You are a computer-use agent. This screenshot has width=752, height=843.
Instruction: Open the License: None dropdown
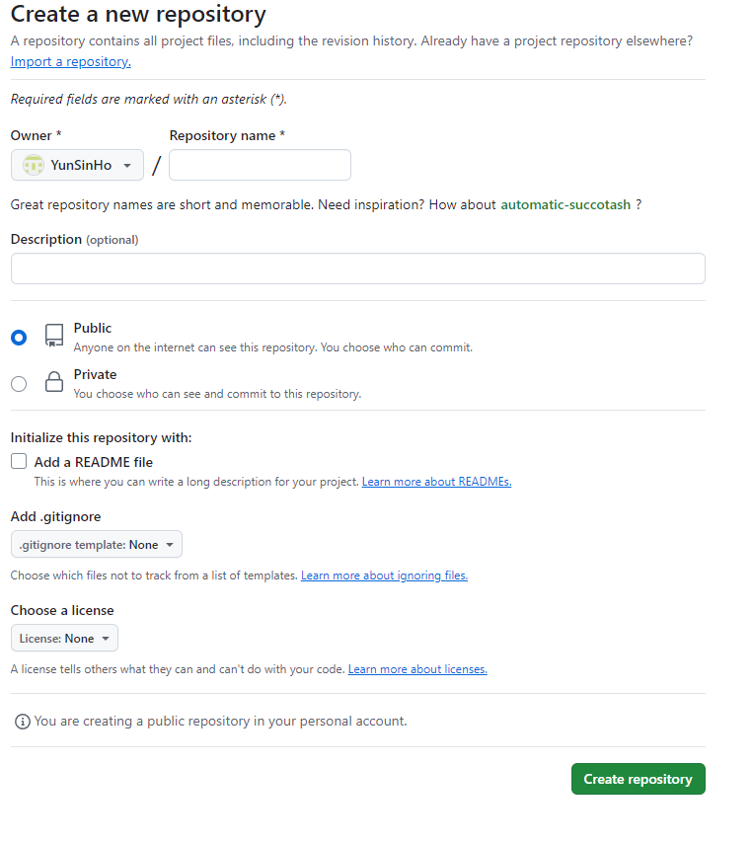(64, 638)
